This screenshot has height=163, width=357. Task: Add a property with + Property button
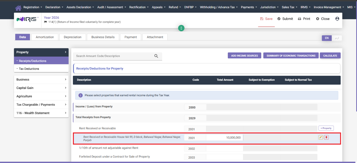326,128
